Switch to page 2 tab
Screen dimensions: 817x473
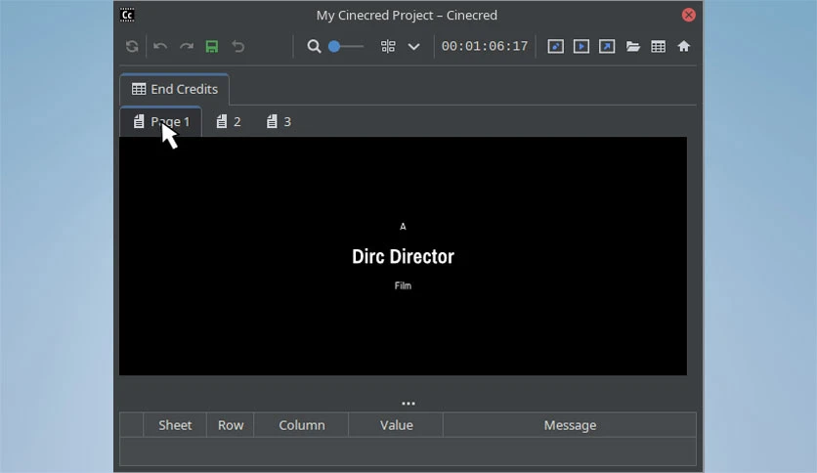pyautogui.click(x=229, y=122)
